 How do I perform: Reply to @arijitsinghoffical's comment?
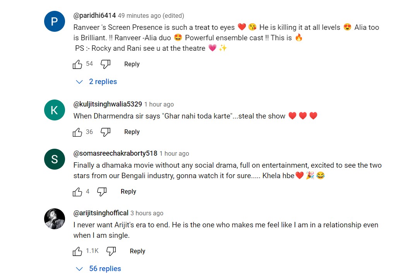coord(137,251)
